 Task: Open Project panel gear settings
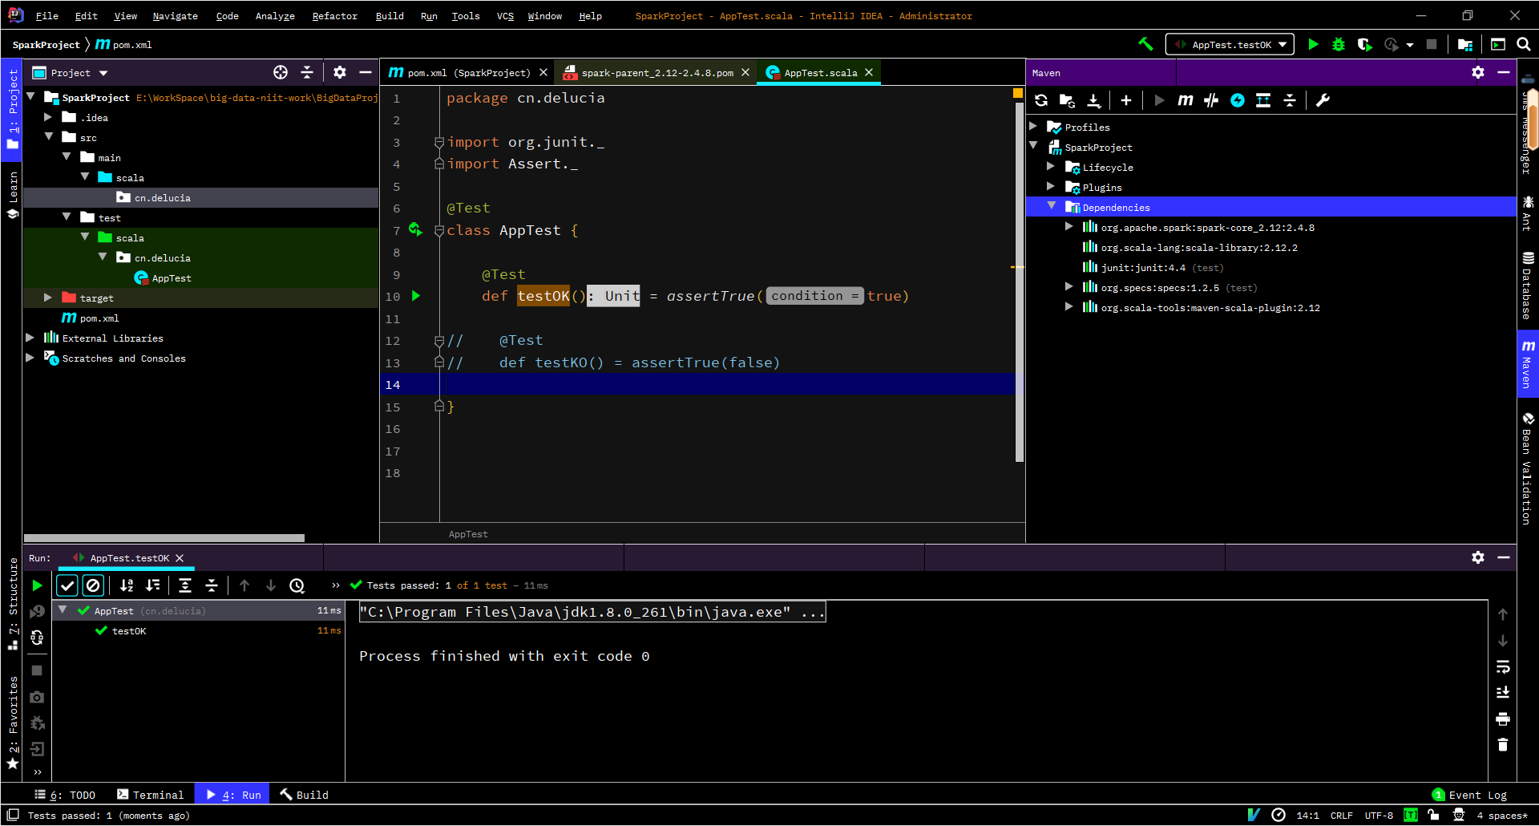pyautogui.click(x=340, y=72)
